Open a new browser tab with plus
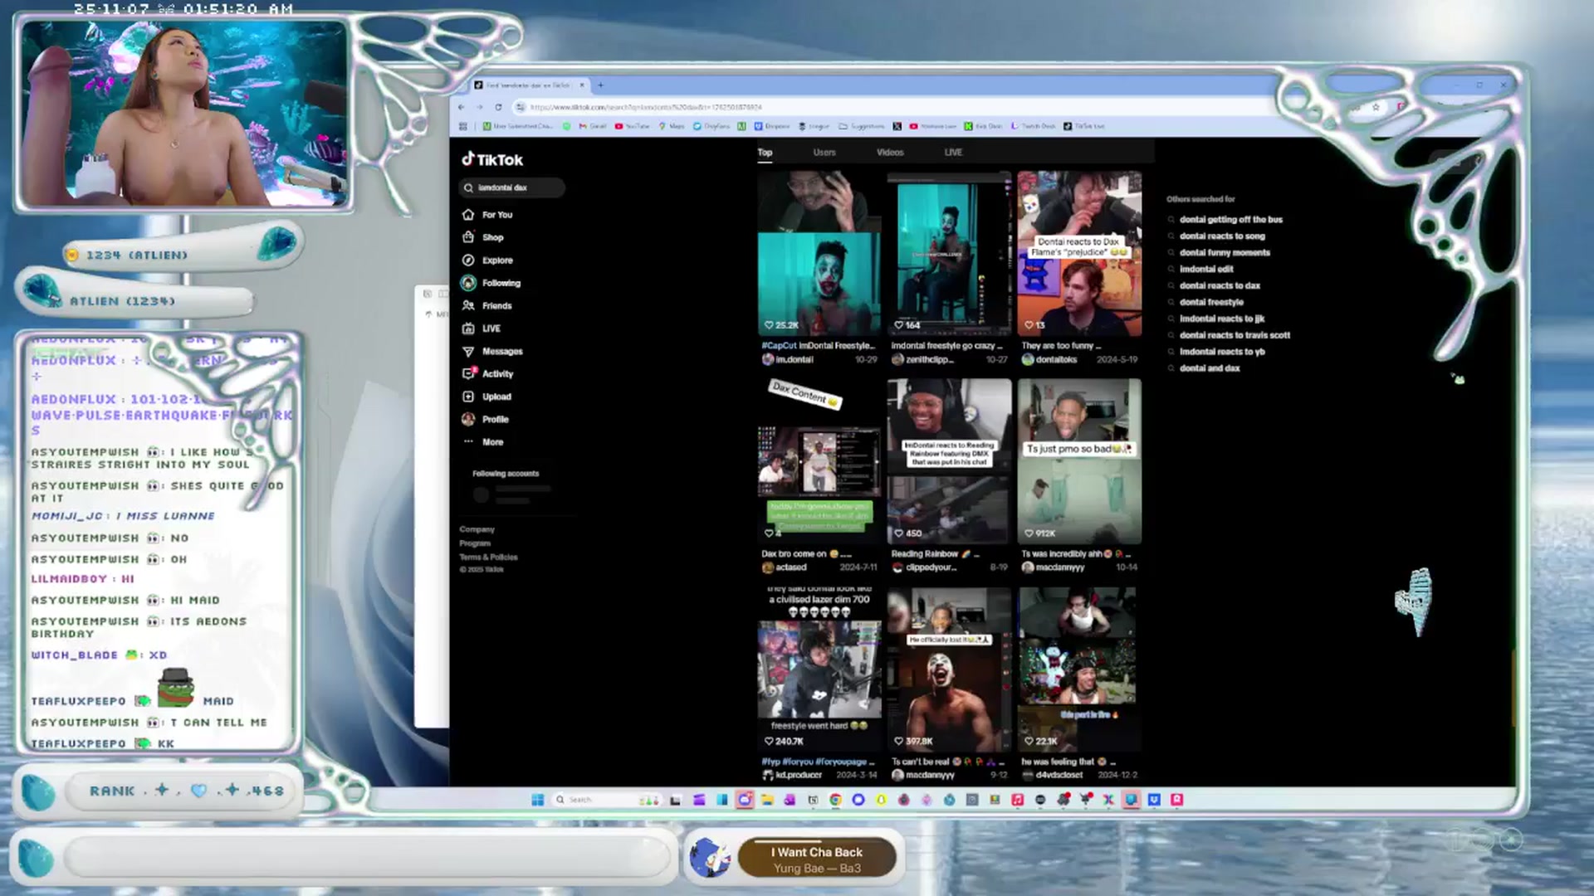1594x896 pixels. 601,85
